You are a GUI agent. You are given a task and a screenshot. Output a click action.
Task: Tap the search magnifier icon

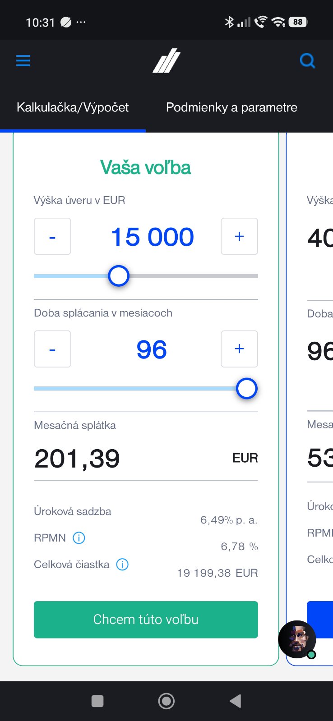[x=307, y=60]
